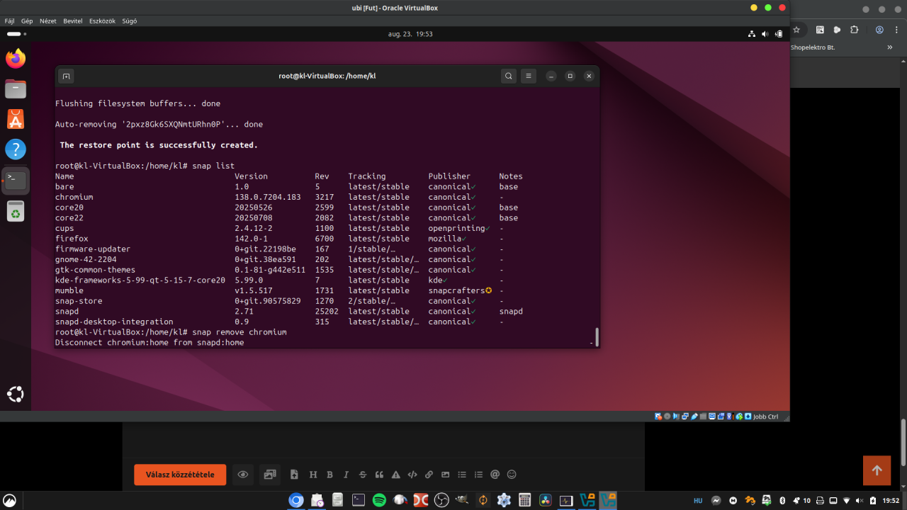Insert a code block in the editor toolbar
The height and width of the screenshot is (510, 907).
click(x=412, y=475)
